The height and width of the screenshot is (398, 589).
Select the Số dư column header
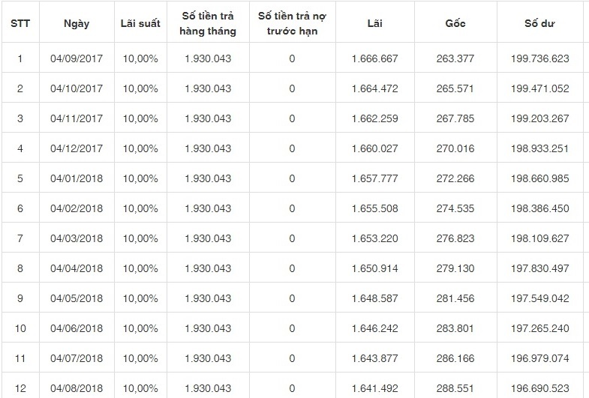click(539, 23)
